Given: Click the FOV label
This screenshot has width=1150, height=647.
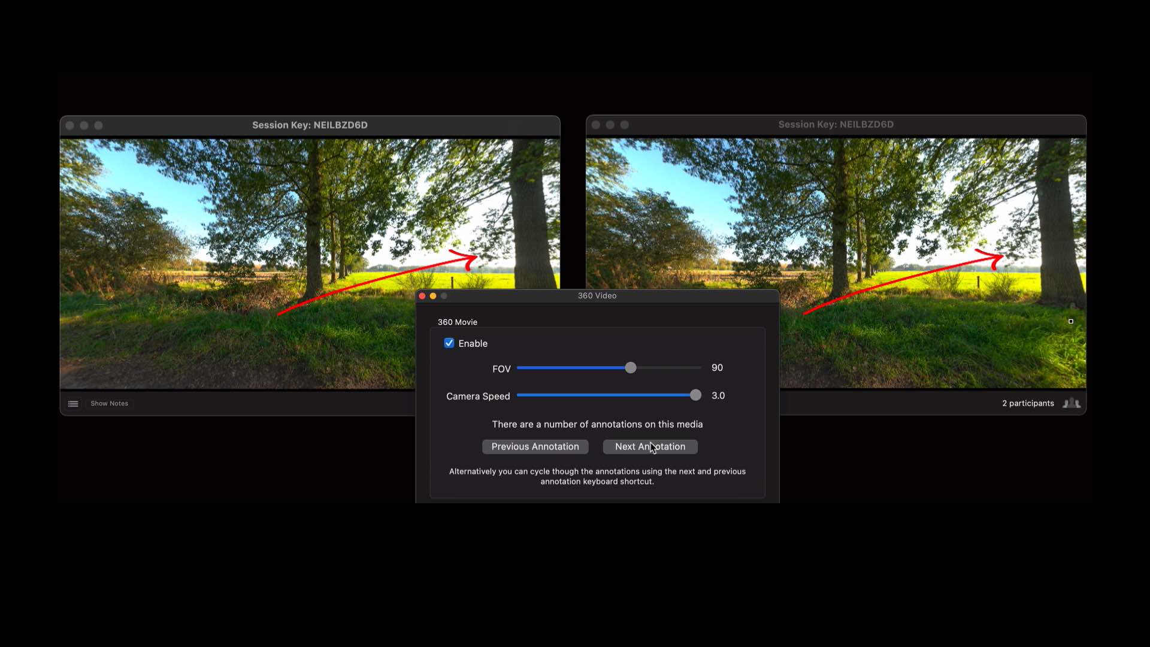Looking at the screenshot, I should point(501,369).
